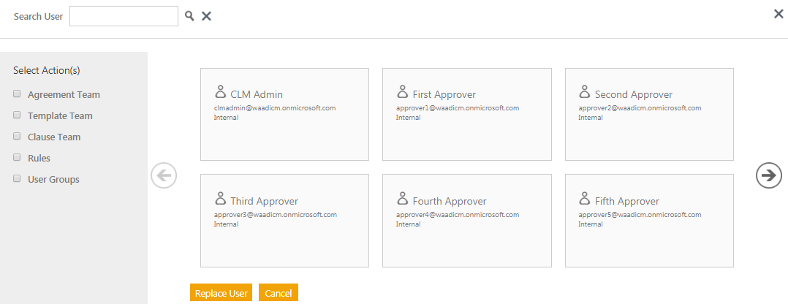Click First Approver person icon
This screenshot has width=788, height=304.
402,92
